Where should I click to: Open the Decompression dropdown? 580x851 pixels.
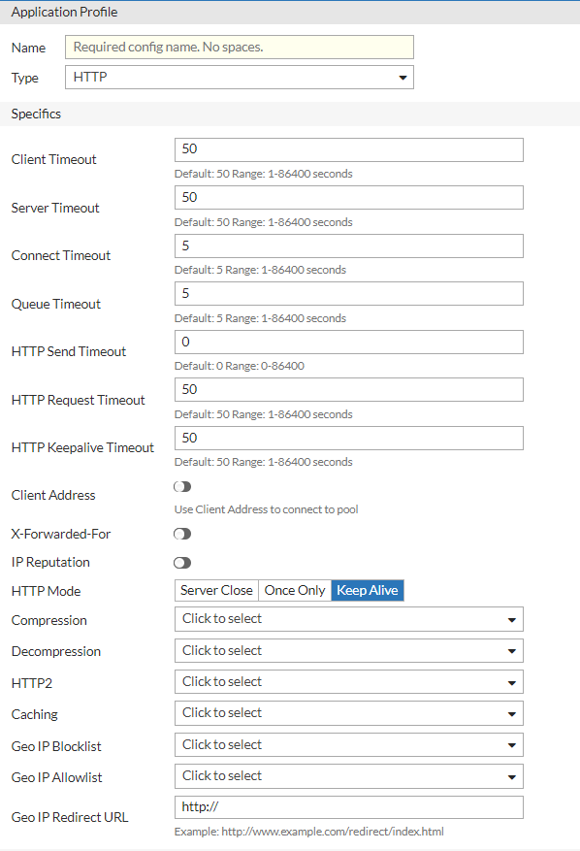346,650
